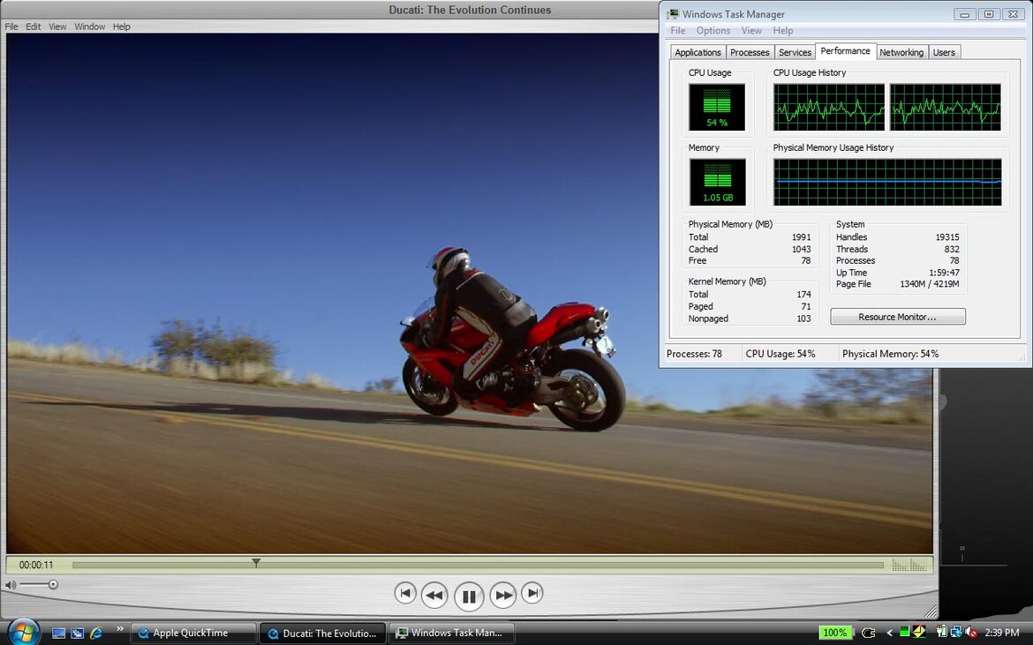Select the Performance tab
The width and height of the screenshot is (1033, 645).
[845, 51]
